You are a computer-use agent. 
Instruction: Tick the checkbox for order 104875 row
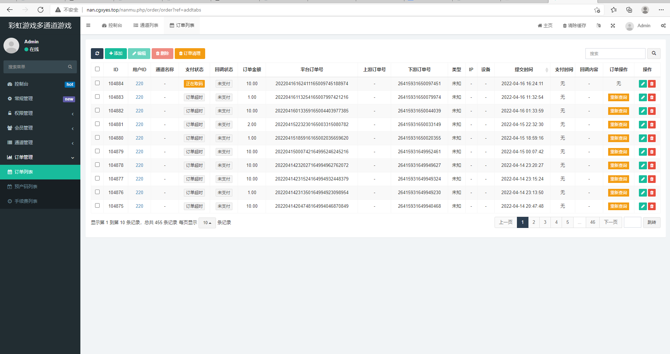point(97,206)
